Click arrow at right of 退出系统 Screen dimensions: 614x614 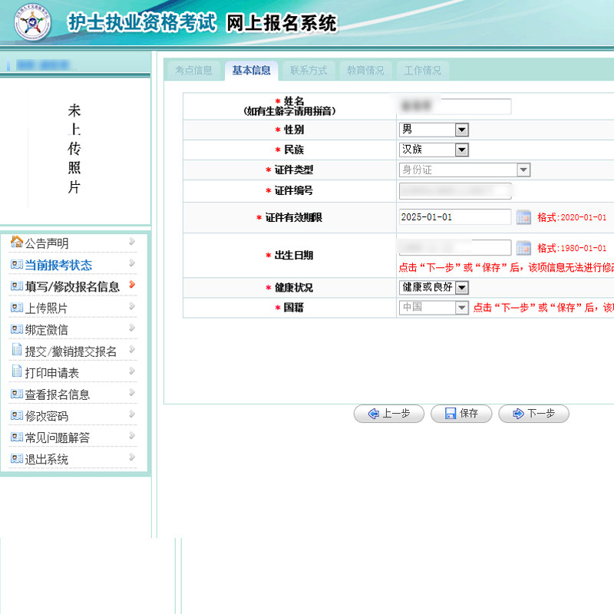(132, 457)
